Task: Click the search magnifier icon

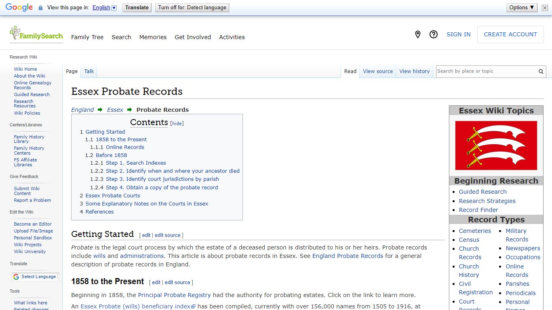Action: [x=541, y=71]
